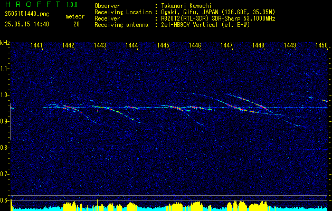
Task: Click the 0.6 frequency axis label
Action: tap(4, 200)
